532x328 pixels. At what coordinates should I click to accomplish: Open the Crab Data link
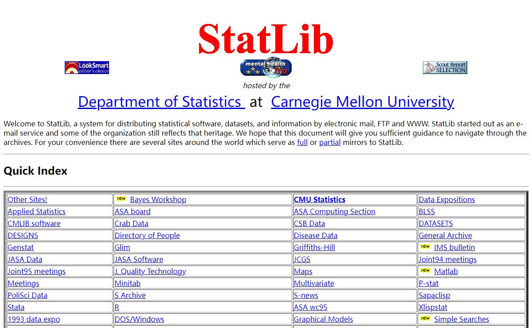(x=132, y=223)
